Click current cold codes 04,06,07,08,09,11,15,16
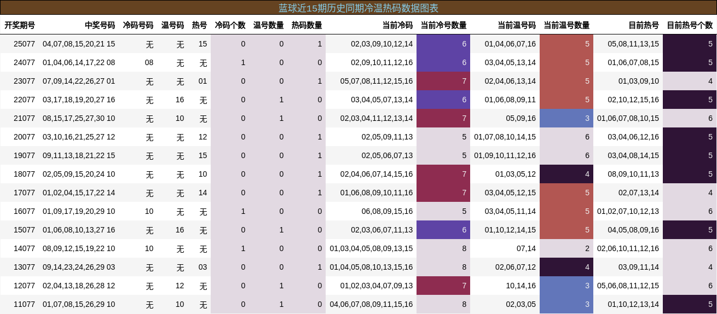The image size is (717, 314). coord(371,304)
